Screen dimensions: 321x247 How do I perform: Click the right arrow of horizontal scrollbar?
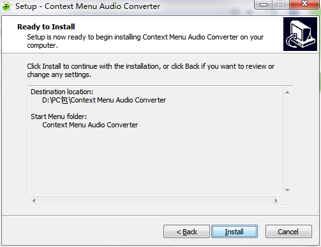coord(276,201)
